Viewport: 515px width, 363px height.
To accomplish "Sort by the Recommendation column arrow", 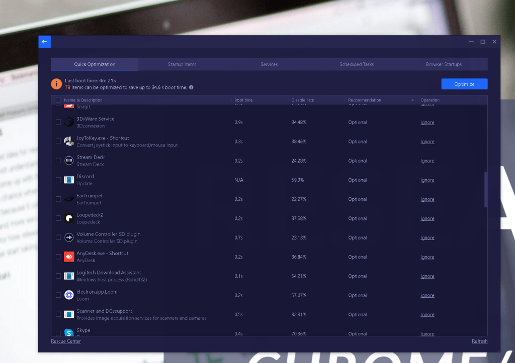I will click(x=412, y=100).
